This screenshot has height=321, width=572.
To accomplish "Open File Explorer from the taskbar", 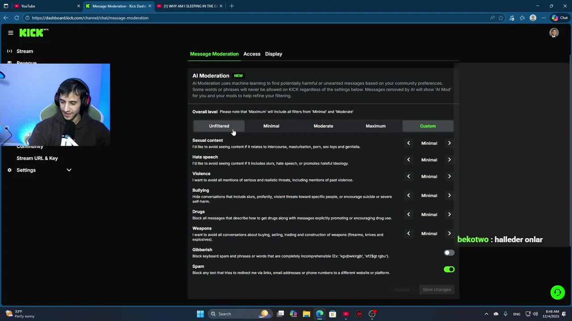I will click(307, 314).
